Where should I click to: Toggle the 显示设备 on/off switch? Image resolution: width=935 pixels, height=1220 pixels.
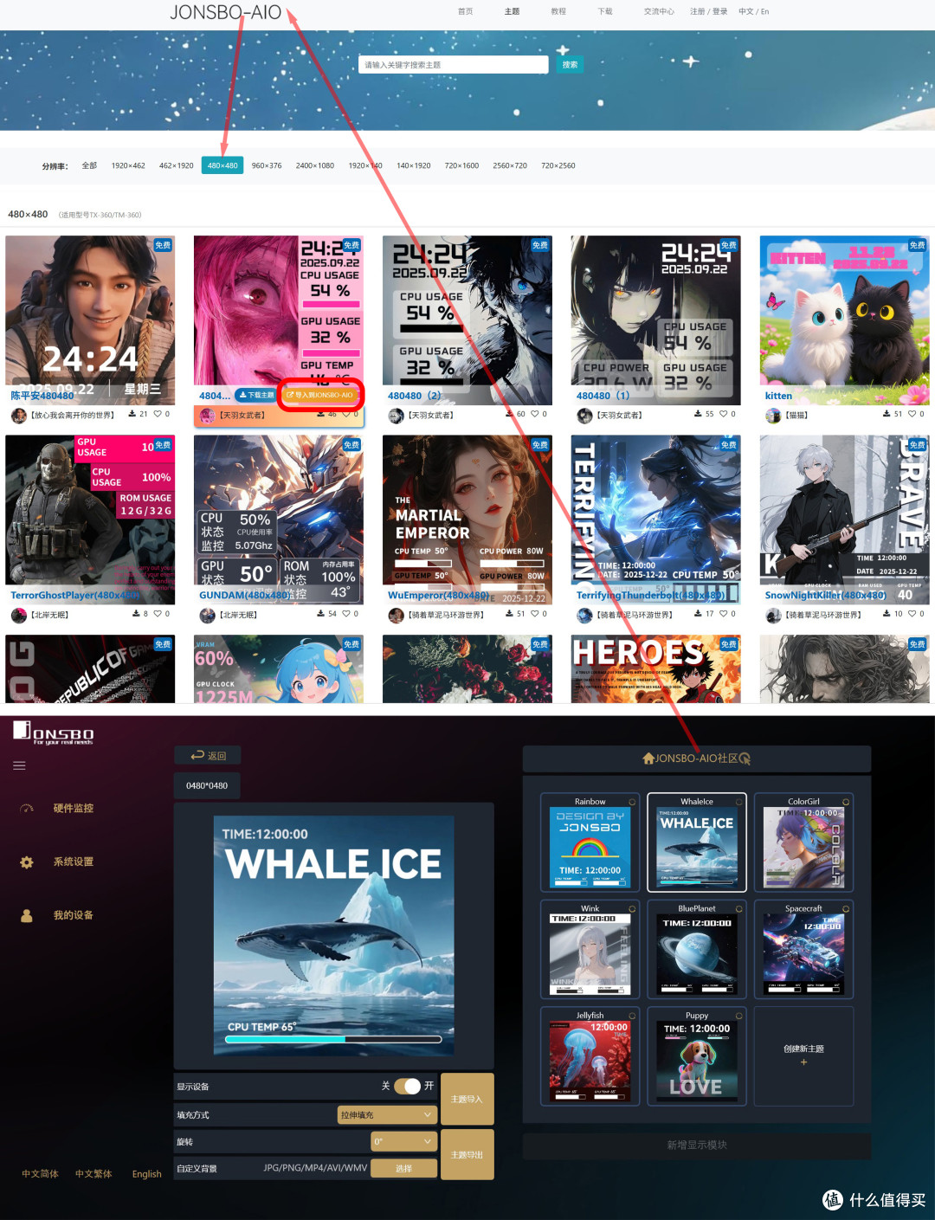pos(407,1086)
